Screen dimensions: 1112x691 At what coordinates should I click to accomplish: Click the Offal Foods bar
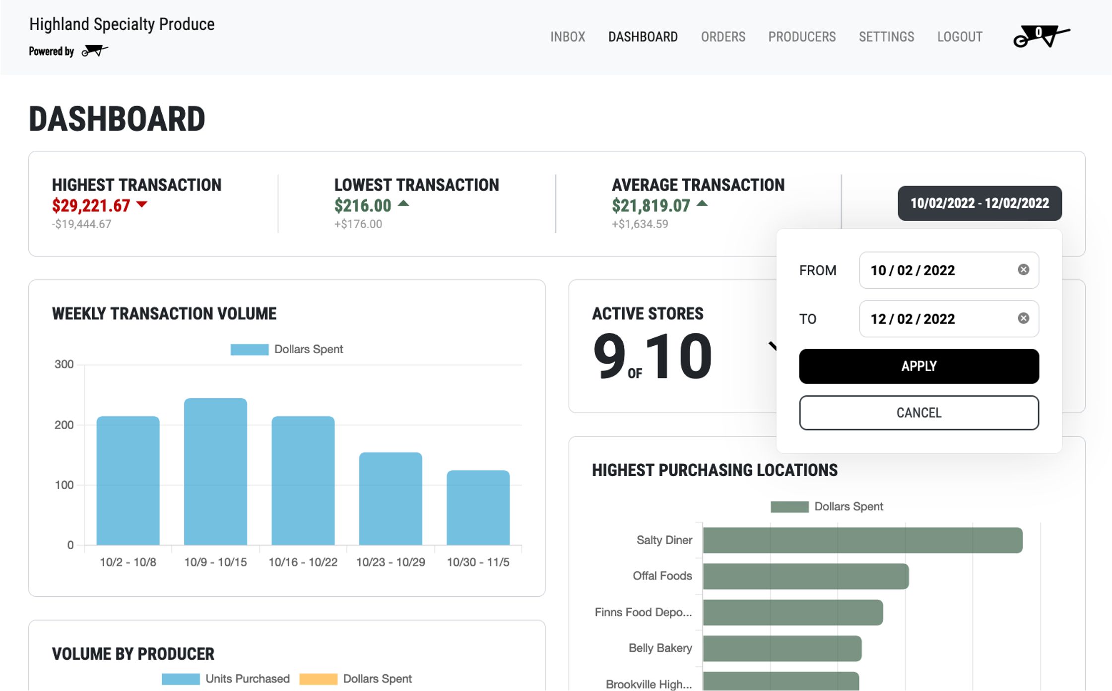(806, 576)
